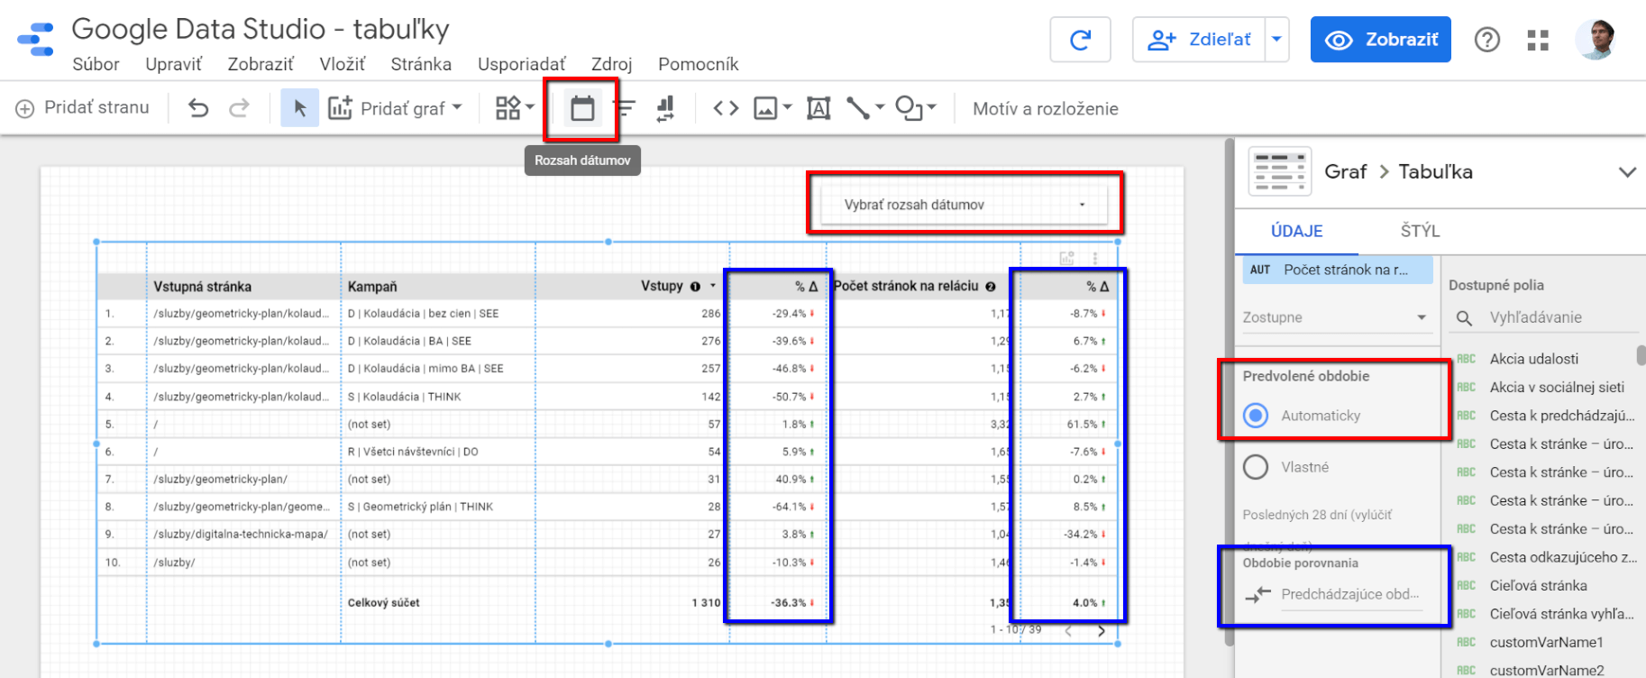This screenshot has height=678, width=1646.
Task: Click the comparison period arrows icon
Action: pyautogui.click(x=1257, y=594)
